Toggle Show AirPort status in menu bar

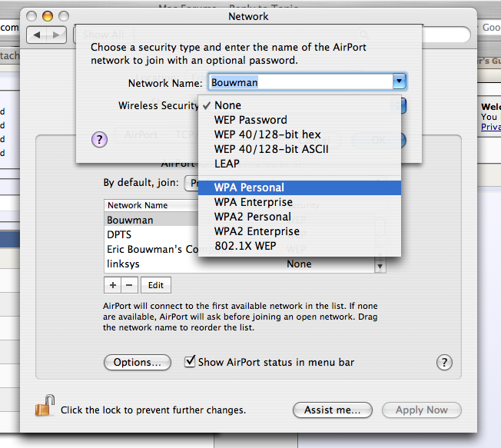pos(190,362)
